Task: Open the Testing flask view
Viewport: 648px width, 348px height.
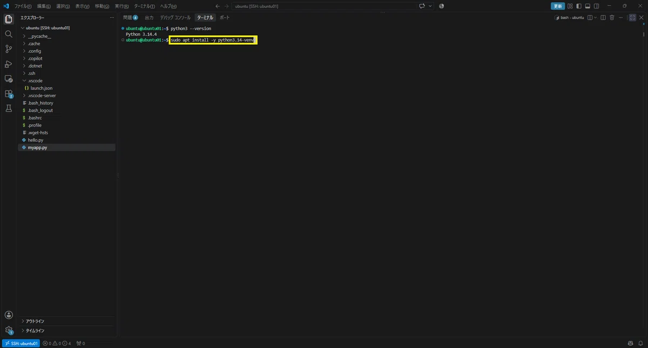Action: [9, 108]
